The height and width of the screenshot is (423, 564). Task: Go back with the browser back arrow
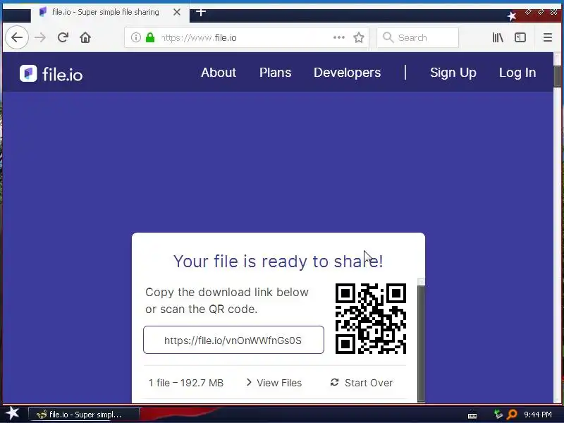coord(17,37)
